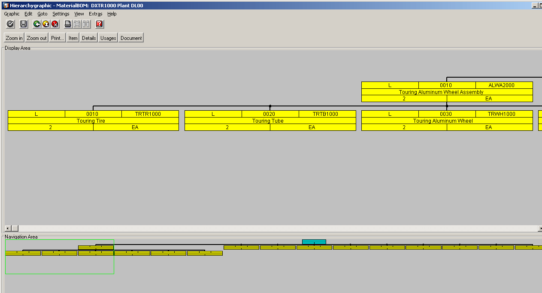Screen dimensions: 542x293
Task: Open the Graphic menu
Action: point(12,14)
